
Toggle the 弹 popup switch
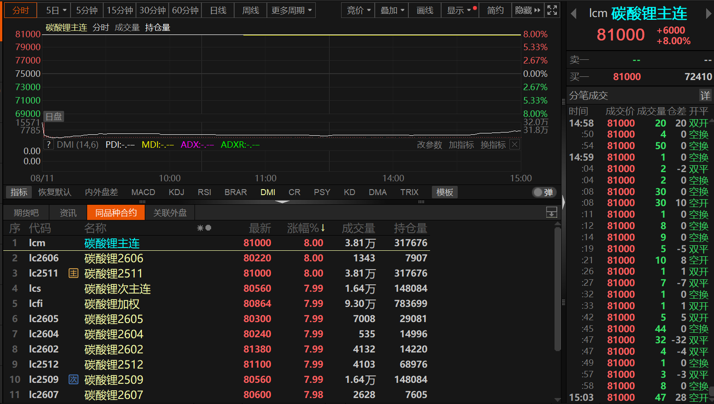(x=544, y=192)
